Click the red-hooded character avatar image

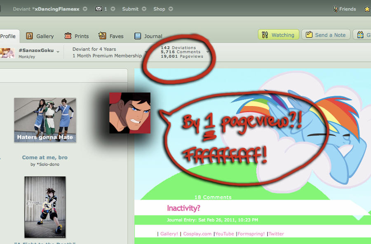[x=130, y=113]
